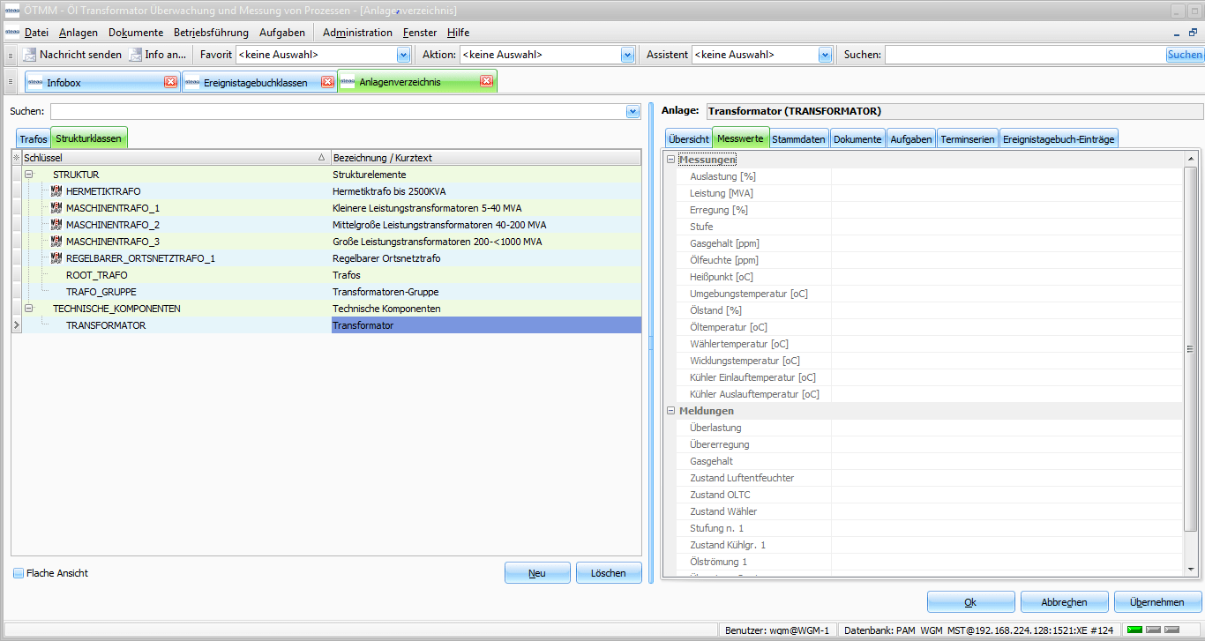Click the HERMETIKTRAFO tree item icon

[x=56, y=191]
